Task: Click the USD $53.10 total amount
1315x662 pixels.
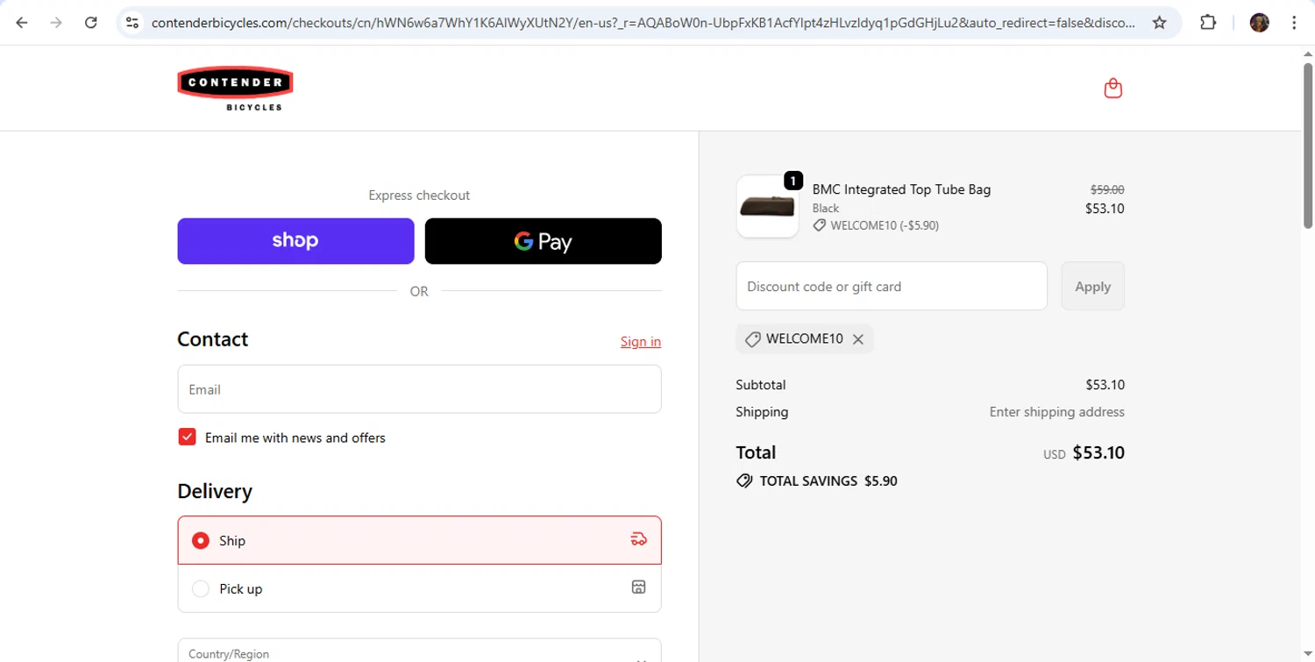Action: pos(1084,453)
